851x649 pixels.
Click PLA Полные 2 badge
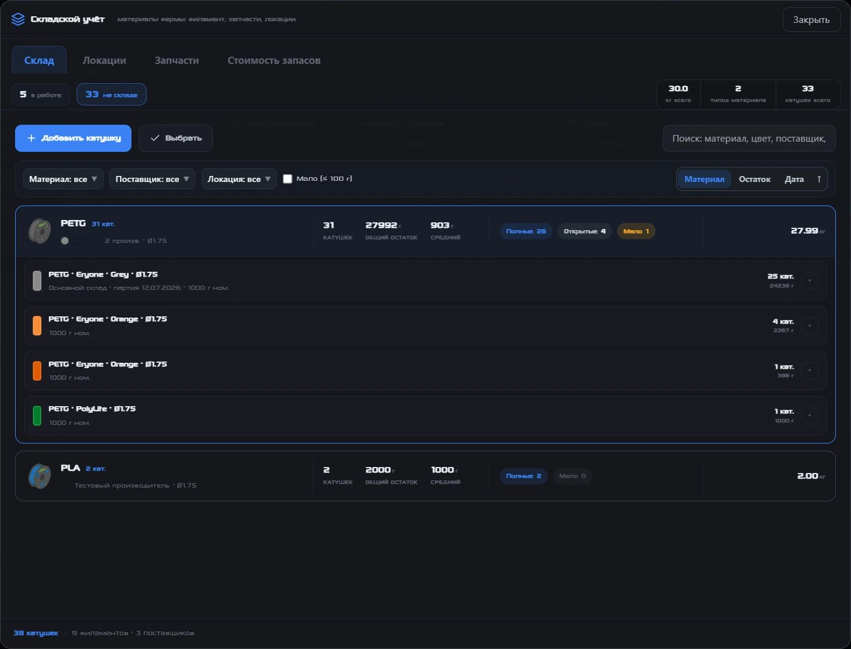pyautogui.click(x=524, y=476)
